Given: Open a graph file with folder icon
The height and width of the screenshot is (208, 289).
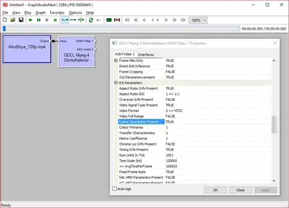Looking at the screenshot, I should 13,20.
